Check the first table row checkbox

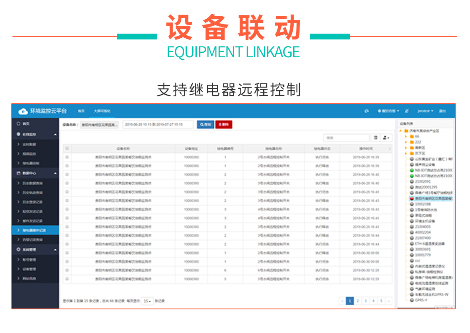67,157
